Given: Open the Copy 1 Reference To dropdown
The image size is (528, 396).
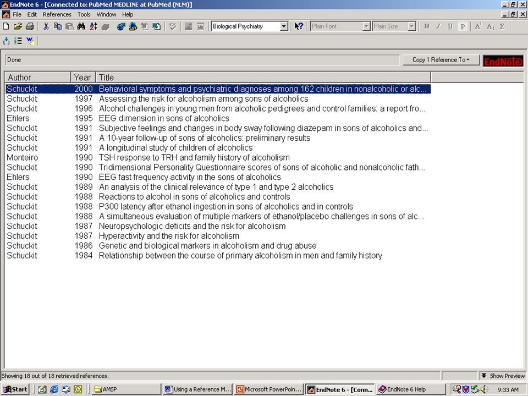Looking at the screenshot, I should point(441,60).
